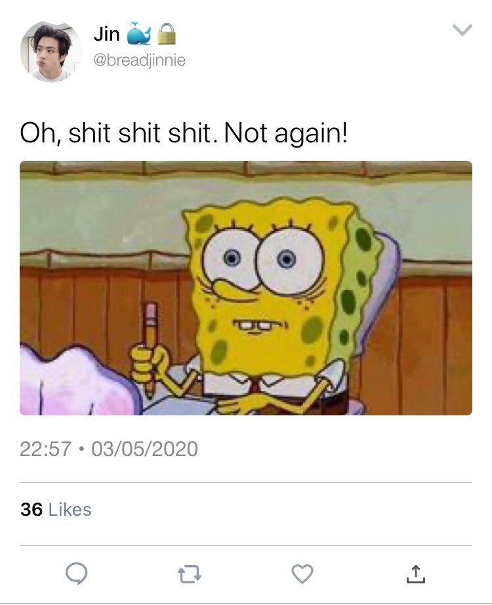This screenshot has width=492, height=605.
Task: Like the tweet with the heart icon
Action: coord(302,574)
